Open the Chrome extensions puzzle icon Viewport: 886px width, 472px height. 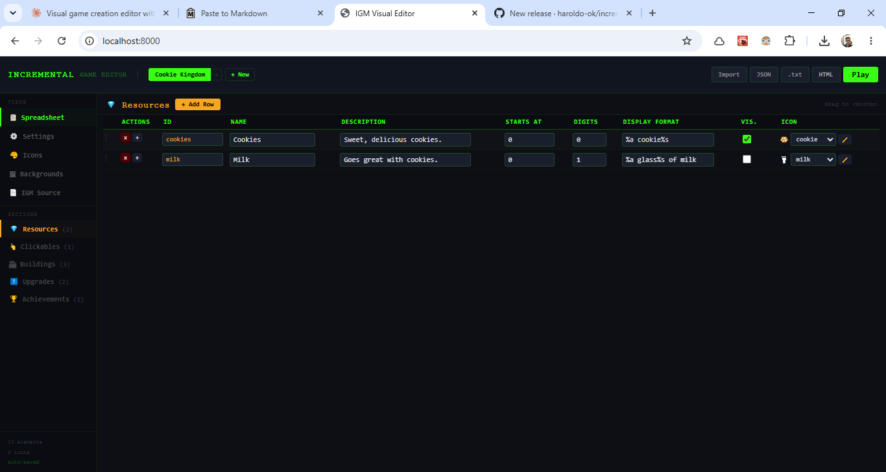[789, 41]
